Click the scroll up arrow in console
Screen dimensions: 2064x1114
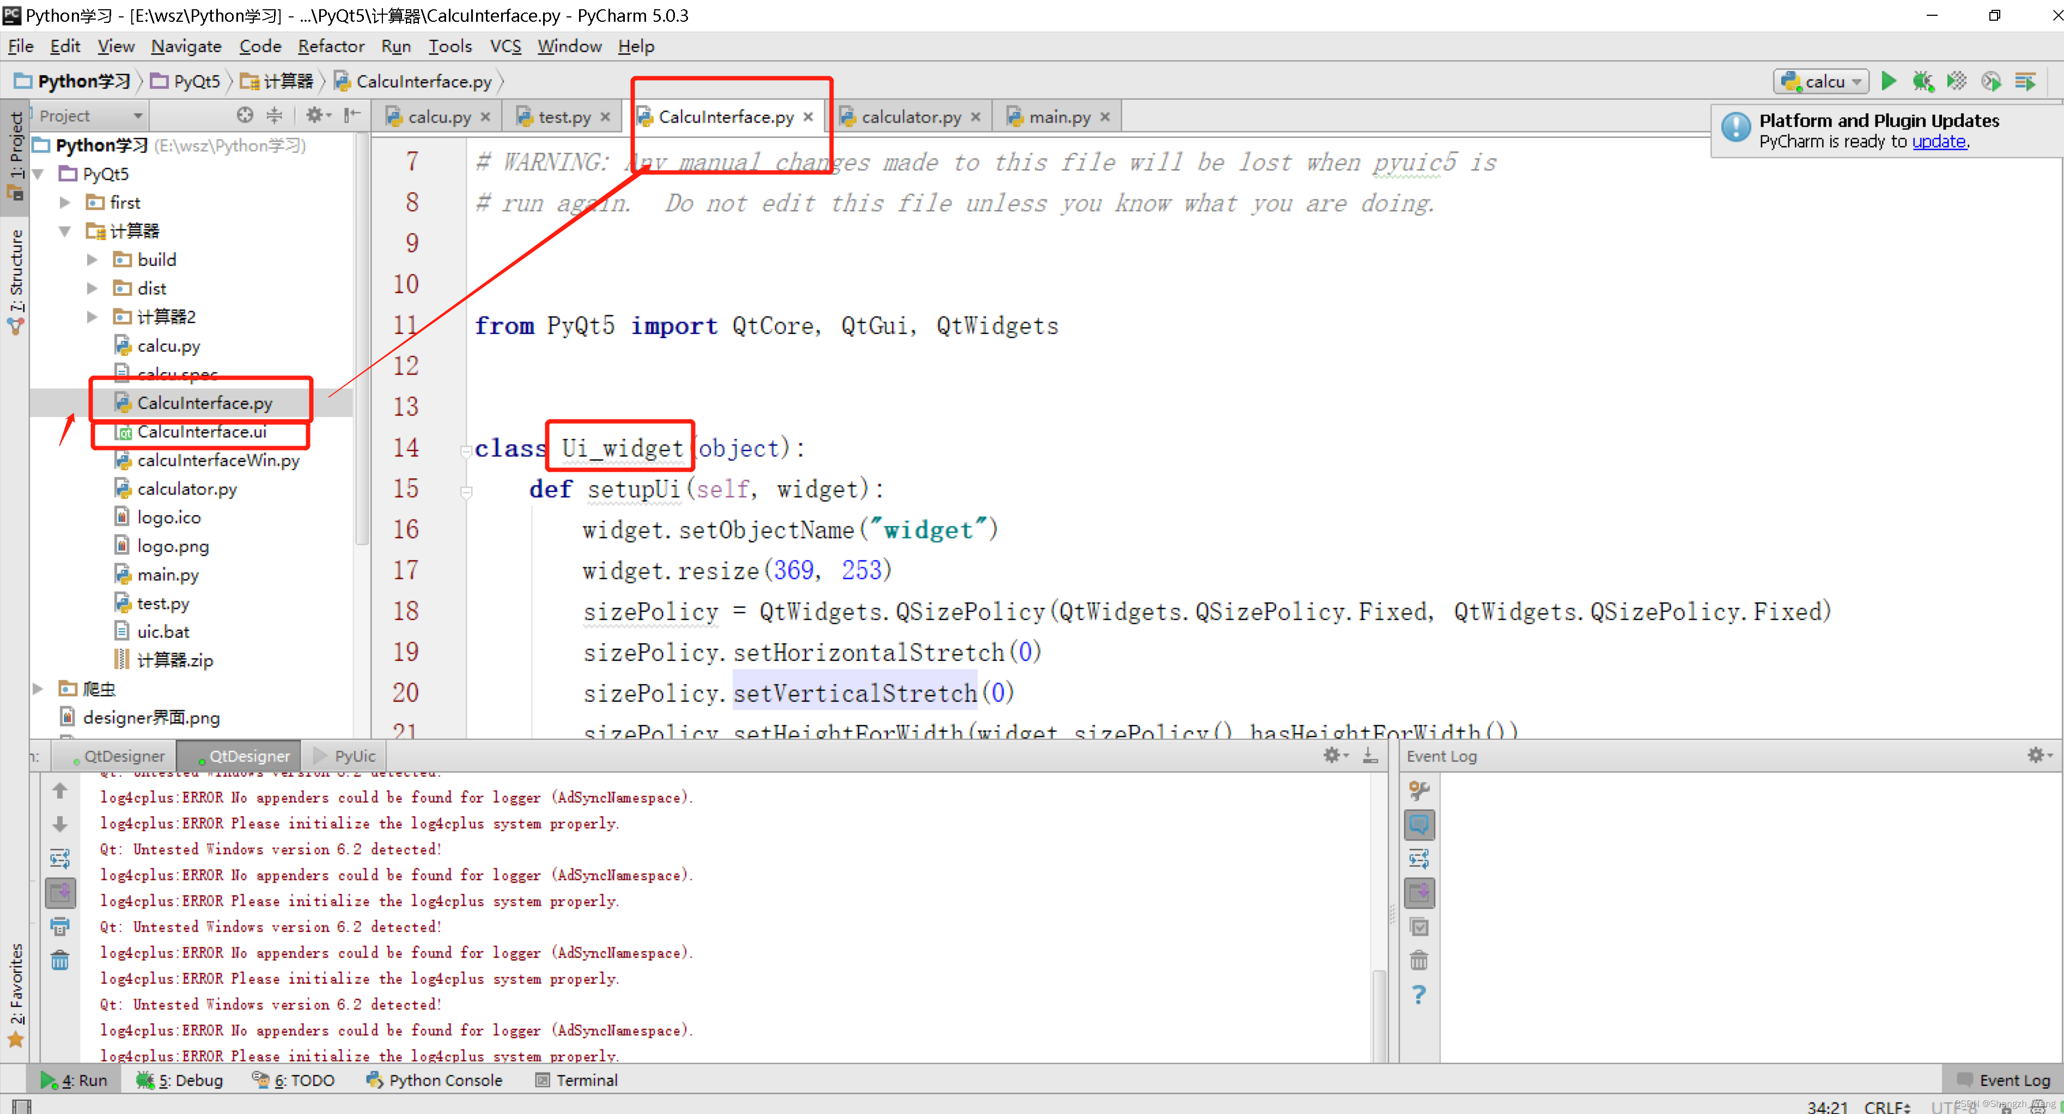click(60, 790)
